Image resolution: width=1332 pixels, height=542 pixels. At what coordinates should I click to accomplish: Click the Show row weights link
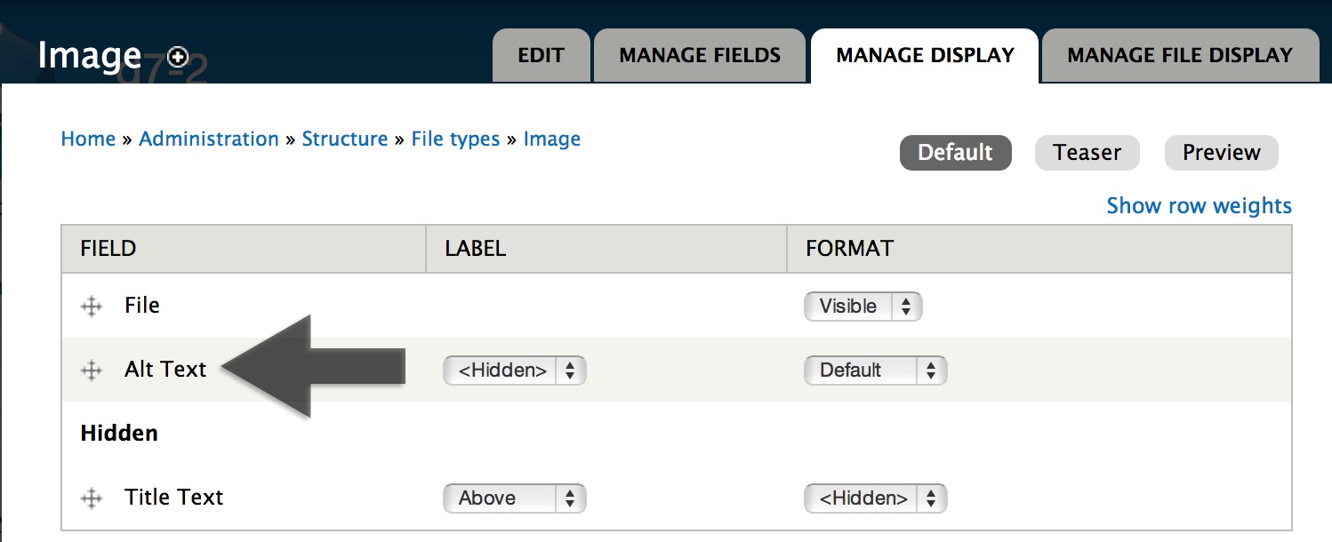coord(1199,206)
